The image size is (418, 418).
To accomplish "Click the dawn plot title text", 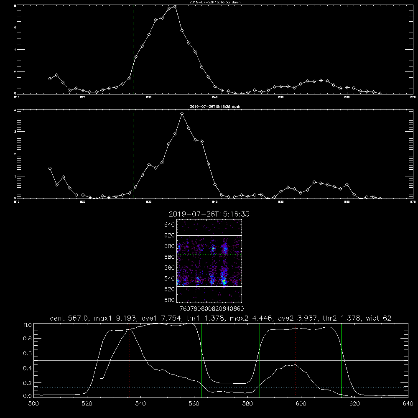I will (215, 2).
